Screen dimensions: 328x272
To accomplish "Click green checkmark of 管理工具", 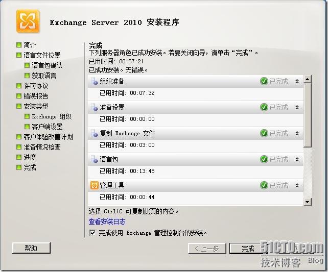I will 264,185.
